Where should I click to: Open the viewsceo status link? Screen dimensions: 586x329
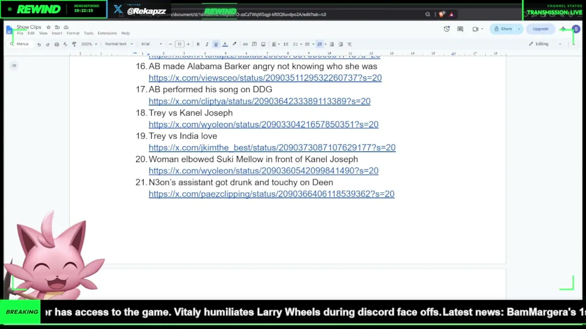(265, 78)
